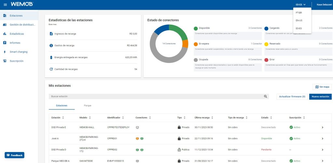Click the Estaciones sidebar icon
This screenshot has width=333, height=163.
click(x=5, y=16)
